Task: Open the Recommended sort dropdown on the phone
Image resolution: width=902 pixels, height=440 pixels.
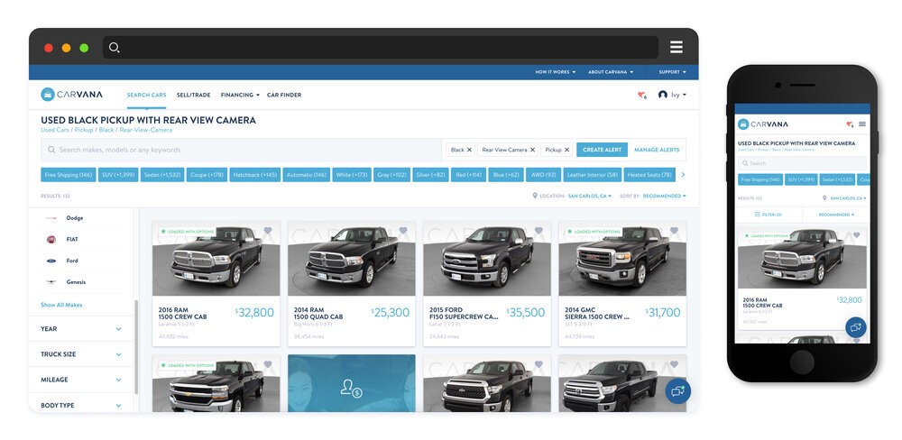Action: 836,215
